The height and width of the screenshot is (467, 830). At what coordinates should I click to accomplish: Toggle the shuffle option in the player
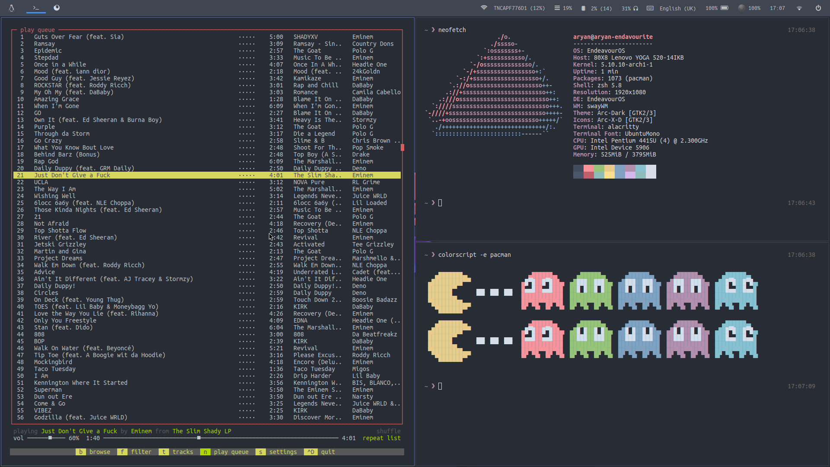pos(388,431)
